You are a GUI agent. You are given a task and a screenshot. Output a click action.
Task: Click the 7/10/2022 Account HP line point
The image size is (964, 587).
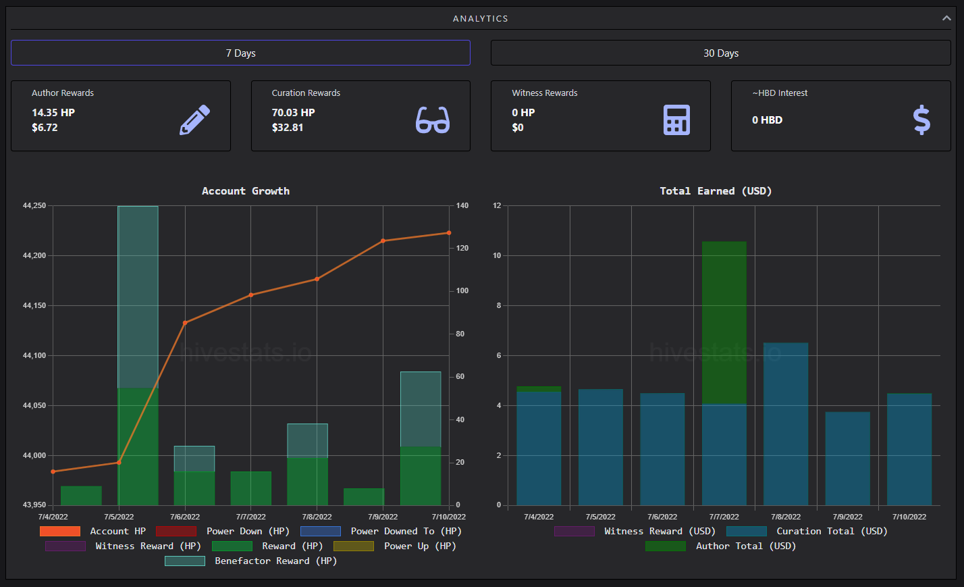[449, 233]
